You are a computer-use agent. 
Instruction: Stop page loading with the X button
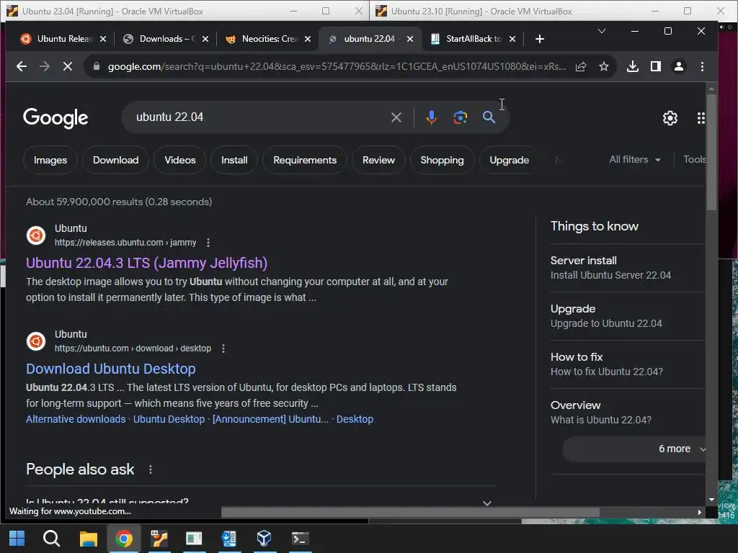(x=67, y=66)
